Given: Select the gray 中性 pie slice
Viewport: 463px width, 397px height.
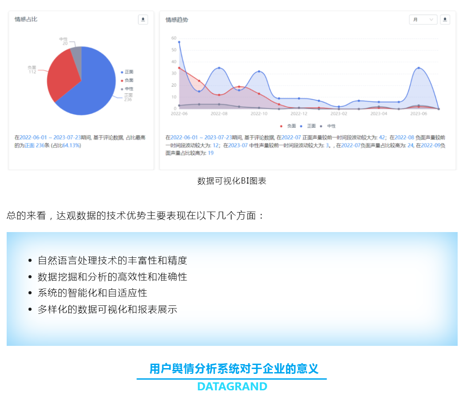Looking at the screenshot, I should coord(77,55).
